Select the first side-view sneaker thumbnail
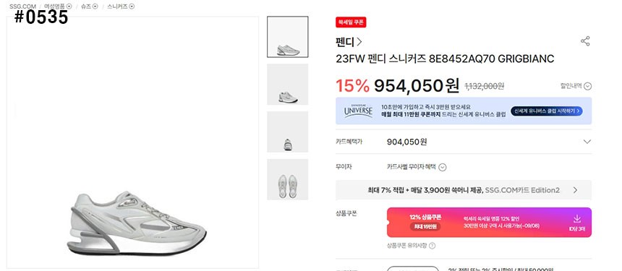This screenshot has height=271, width=622. tap(288, 37)
